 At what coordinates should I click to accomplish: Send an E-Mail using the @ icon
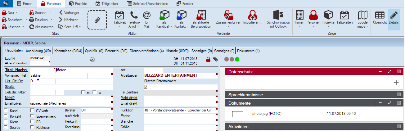tap(146, 15)
